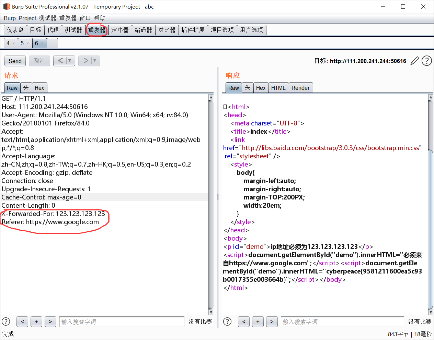
Task: Select the request Raw tab
Action: pos(12,88)
